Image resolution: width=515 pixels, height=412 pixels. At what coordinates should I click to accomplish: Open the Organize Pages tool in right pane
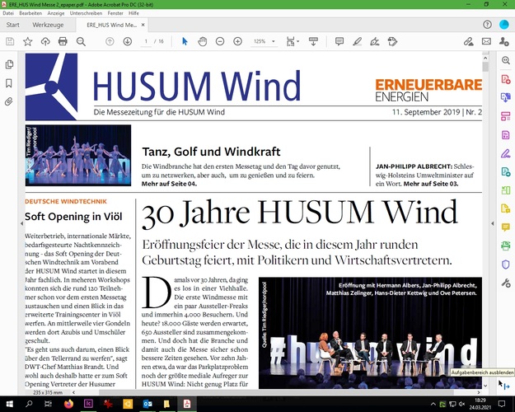coord(506,116)
